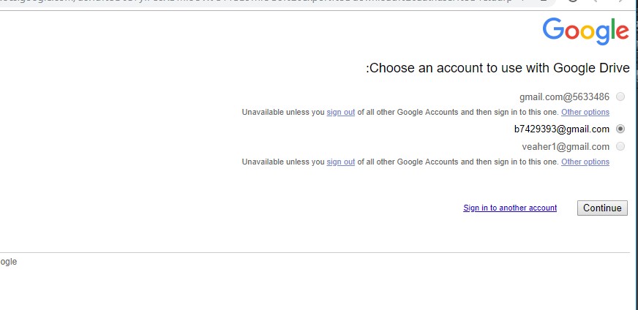Click the horizontal divider above the footer
Viewport: 638px width, 310px height.
315,252
